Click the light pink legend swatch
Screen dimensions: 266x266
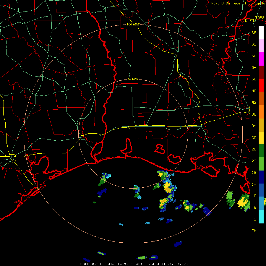[261, 46]
